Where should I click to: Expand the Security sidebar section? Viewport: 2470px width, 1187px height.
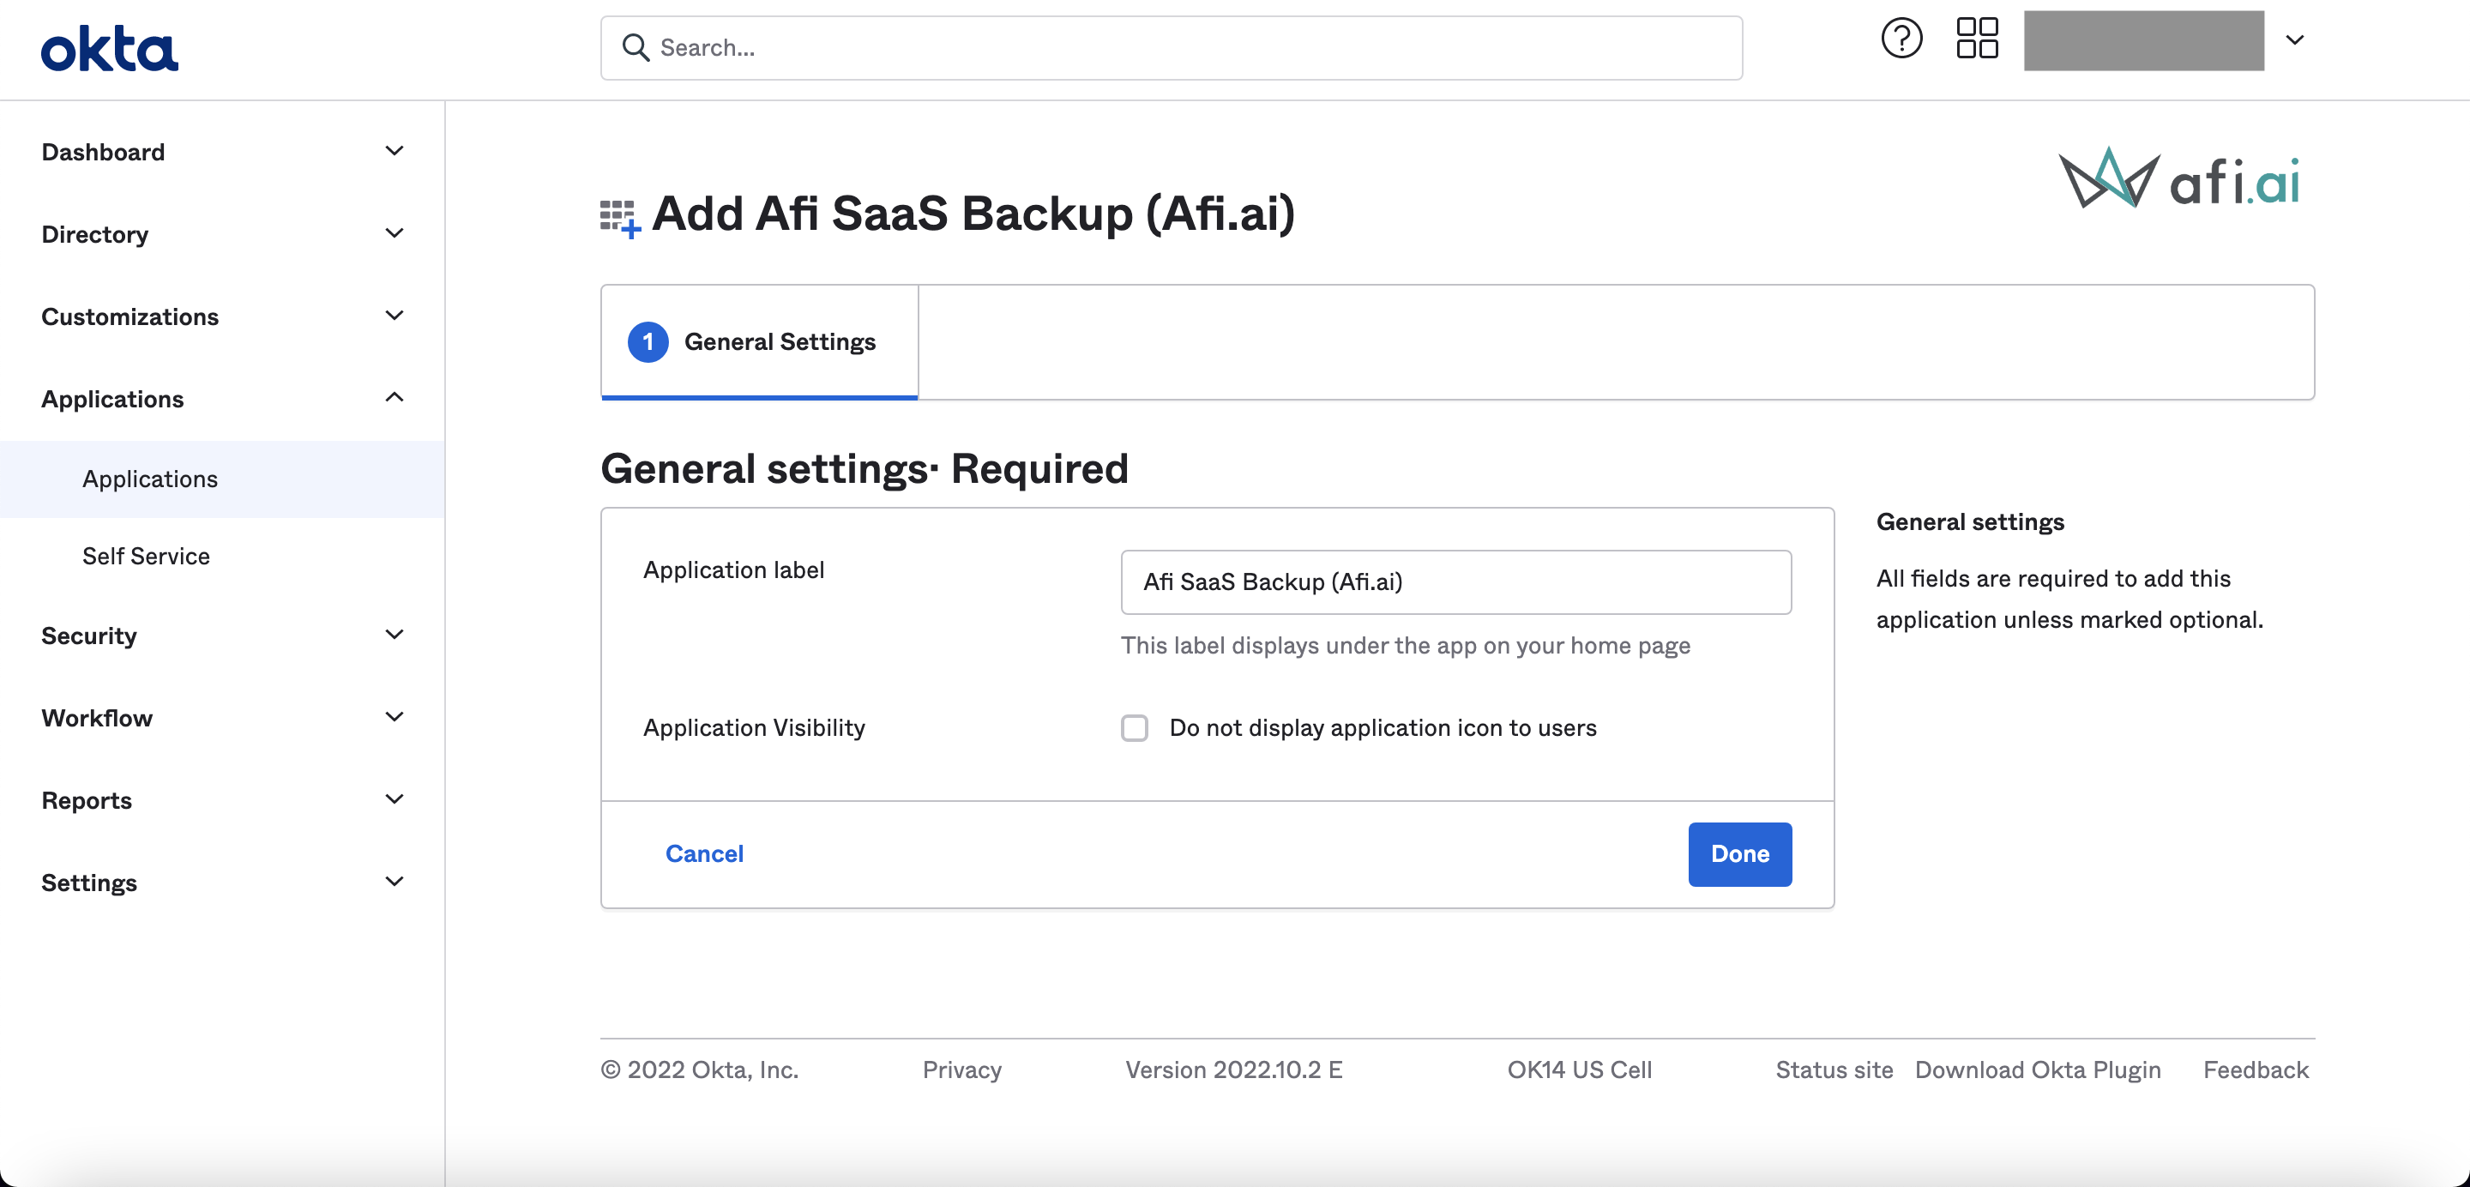[x=395, y=635]
